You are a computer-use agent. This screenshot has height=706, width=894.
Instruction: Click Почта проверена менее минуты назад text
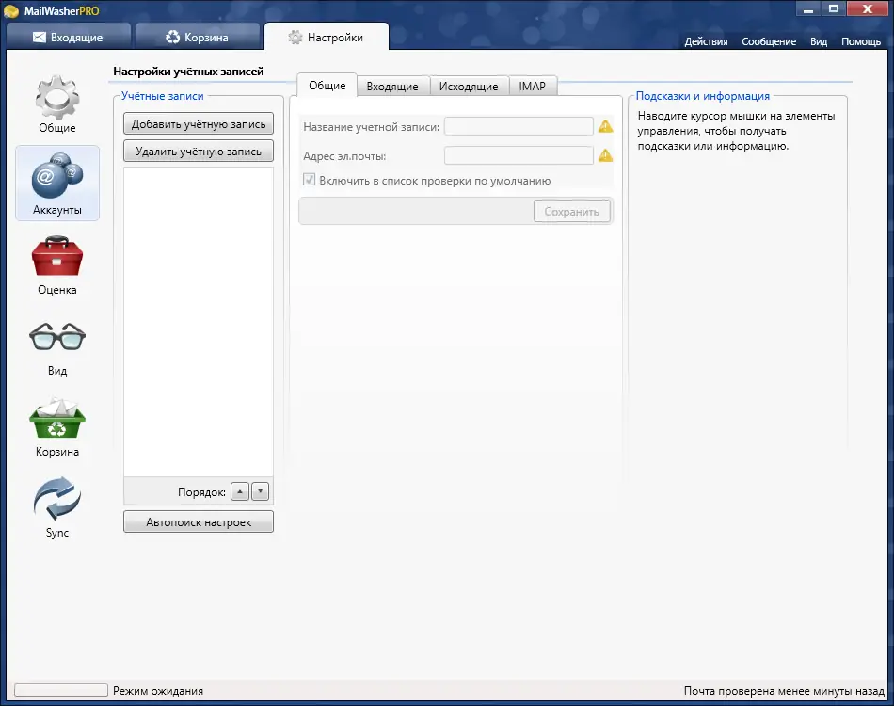[784, 691]
